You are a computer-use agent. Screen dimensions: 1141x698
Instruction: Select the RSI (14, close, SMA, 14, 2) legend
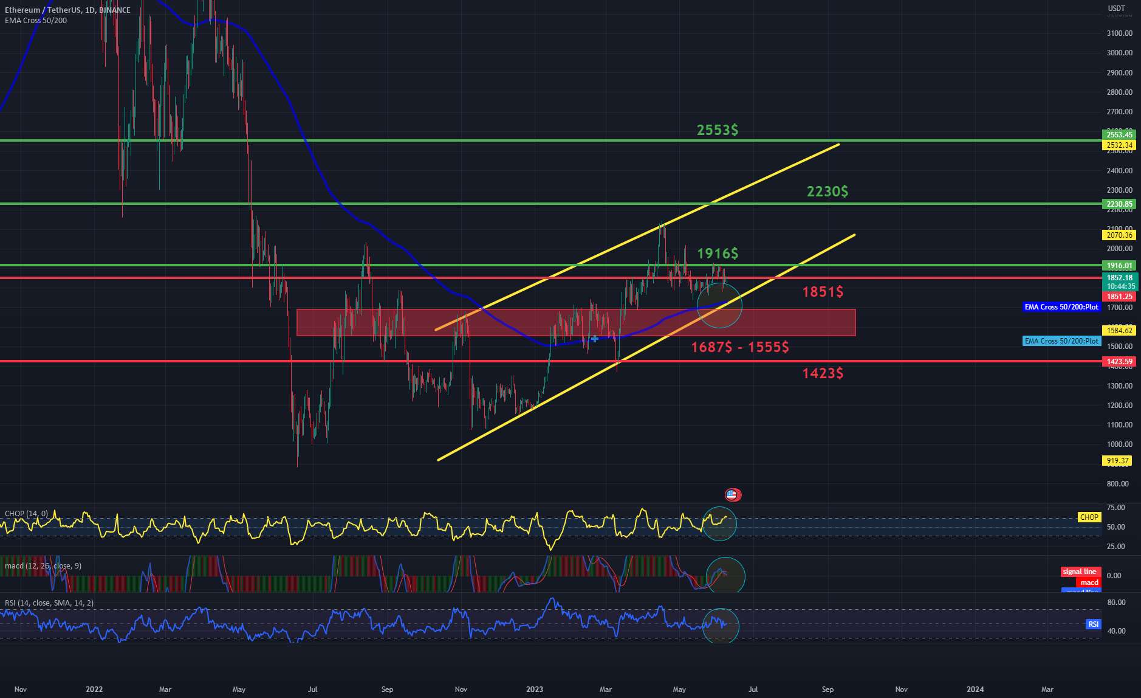[49, 603]
